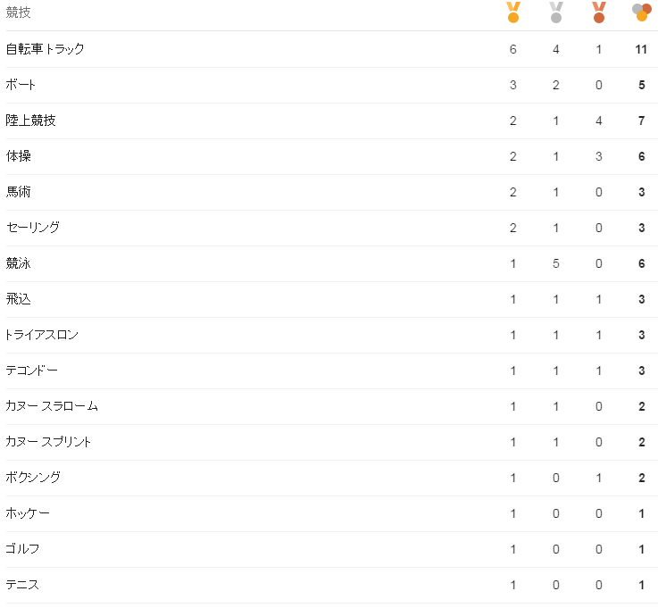Click the 競技 column header
Viewport: 658px width, 608px height.
(x=18, y=13)
